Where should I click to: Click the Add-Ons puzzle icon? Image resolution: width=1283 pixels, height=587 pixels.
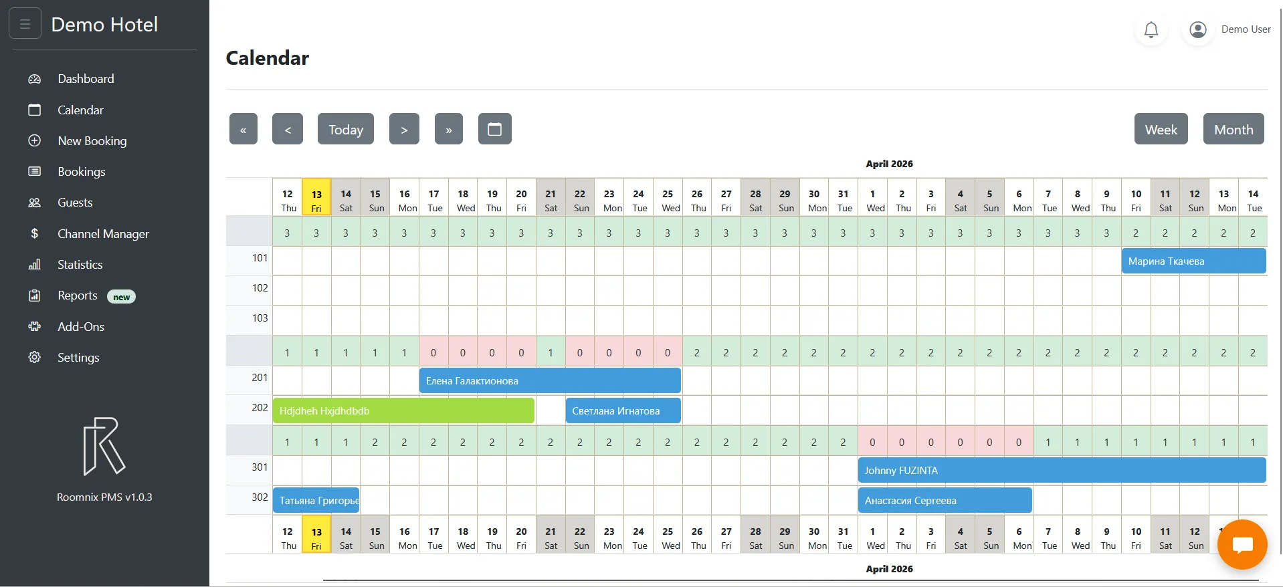(35, 326)
